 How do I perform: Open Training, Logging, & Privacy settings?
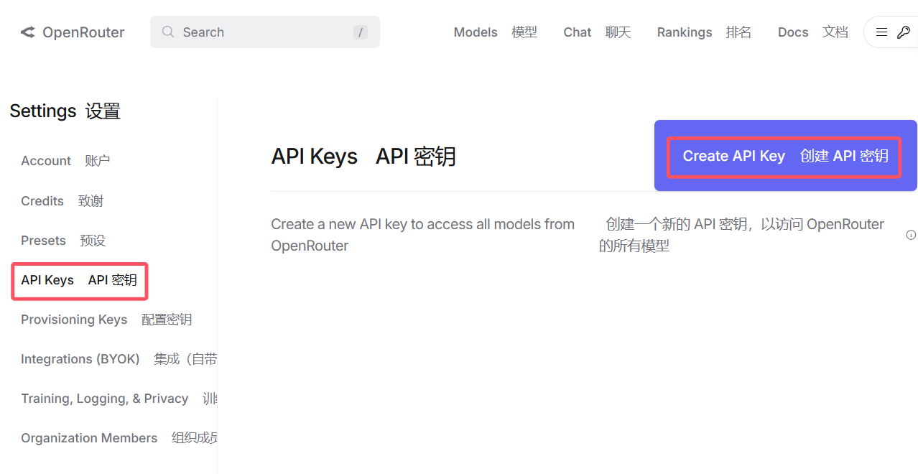[104, 399]
